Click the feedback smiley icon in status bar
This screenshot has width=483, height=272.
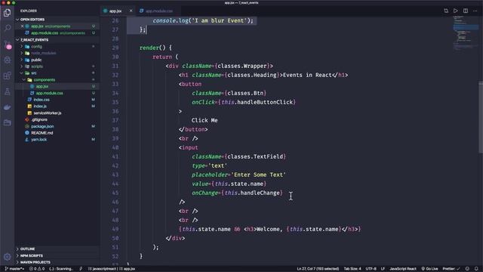[467, 269]
